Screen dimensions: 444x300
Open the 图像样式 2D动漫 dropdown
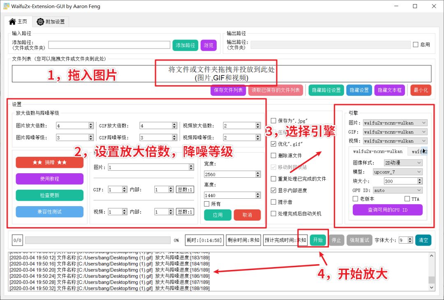coord(403,163)
